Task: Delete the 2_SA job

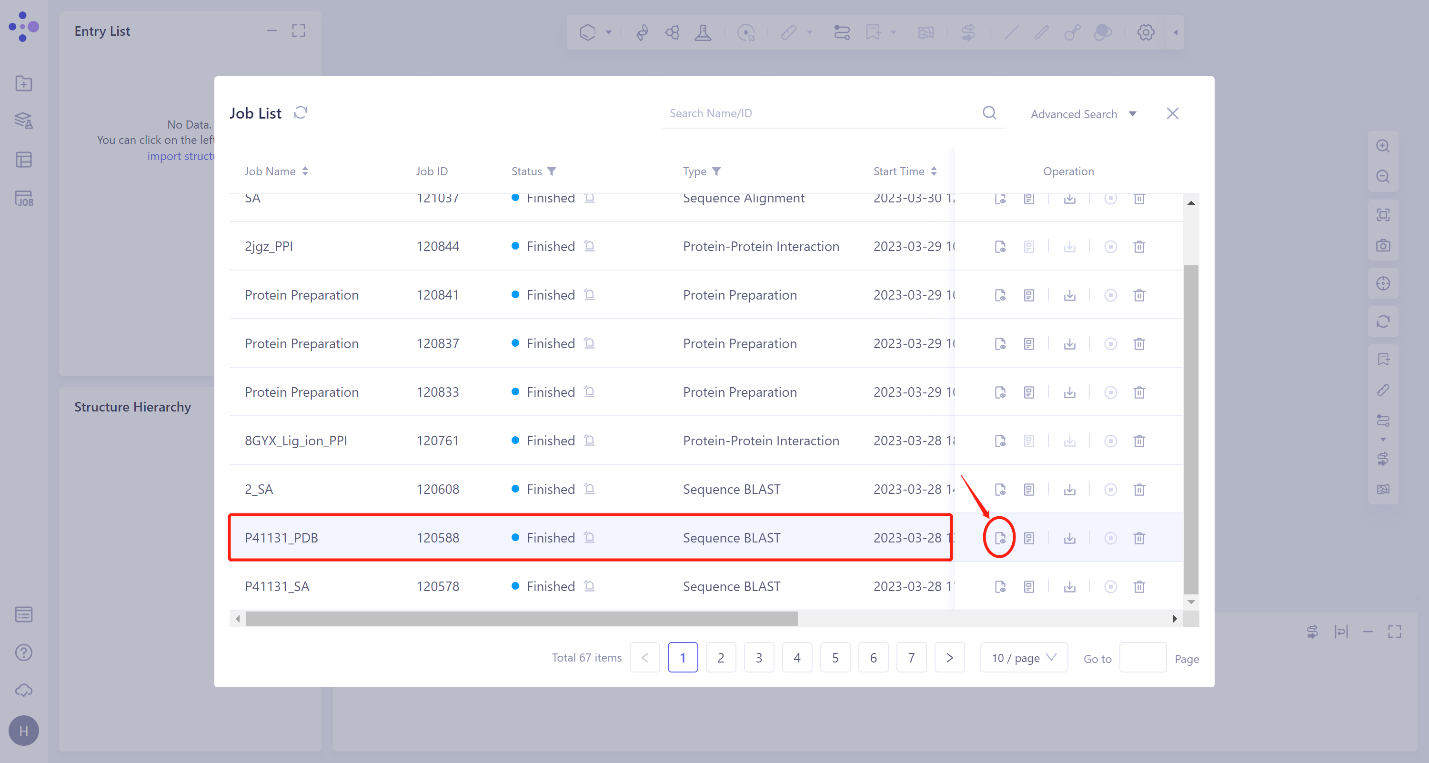Action: click(1139, 489)
